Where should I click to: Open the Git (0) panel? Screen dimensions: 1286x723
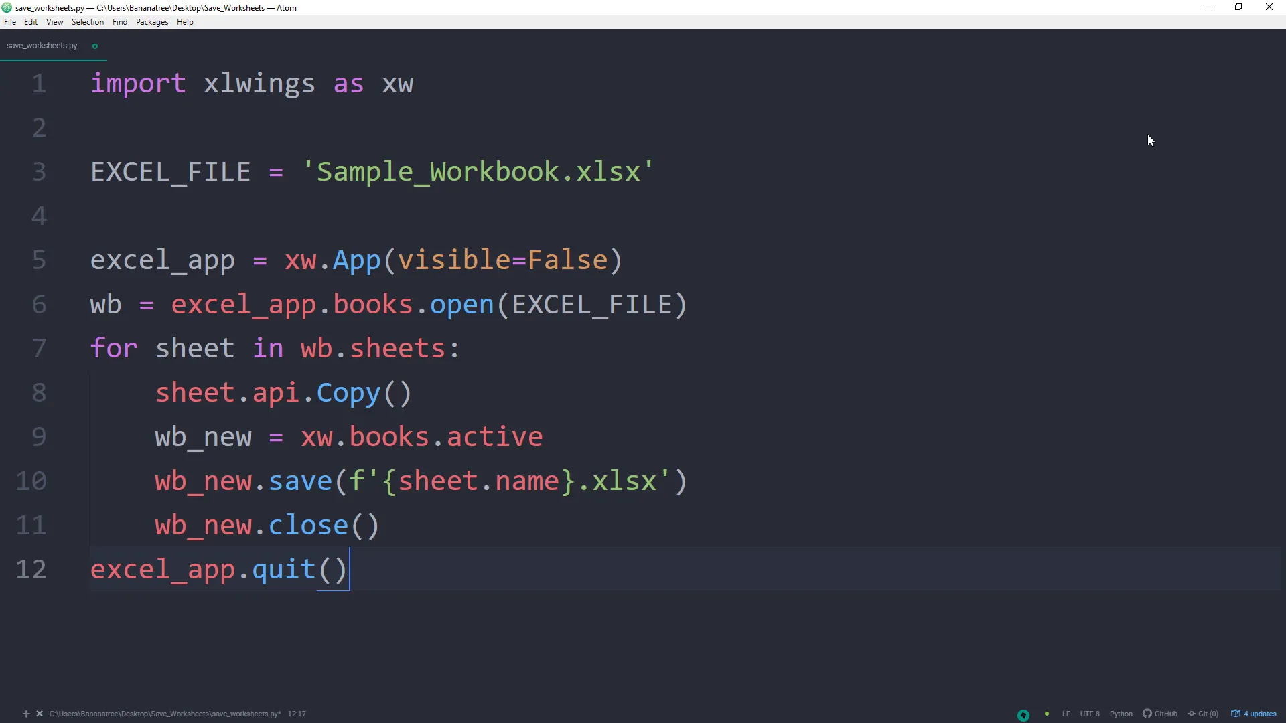[1203, 714]
